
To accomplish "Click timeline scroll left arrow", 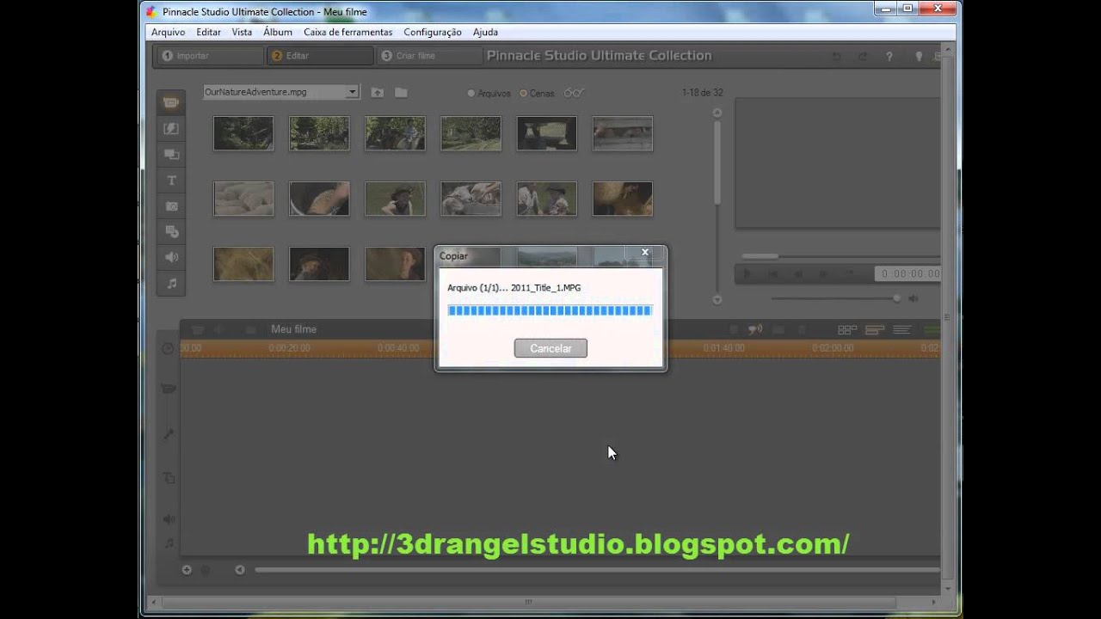I will click(x=239, y=569).
